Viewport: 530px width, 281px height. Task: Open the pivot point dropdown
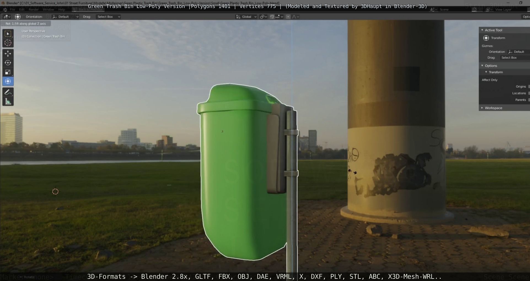coord(263,17)
